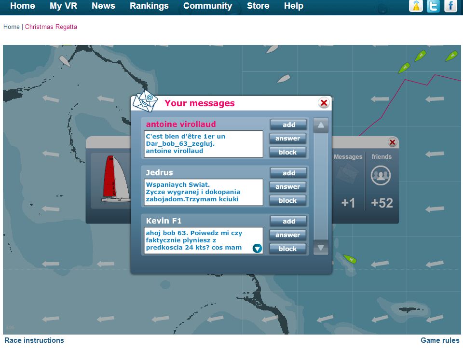
Task: Click the messages list down arrow
Action: pyautogui.click(x=321, y=248)
